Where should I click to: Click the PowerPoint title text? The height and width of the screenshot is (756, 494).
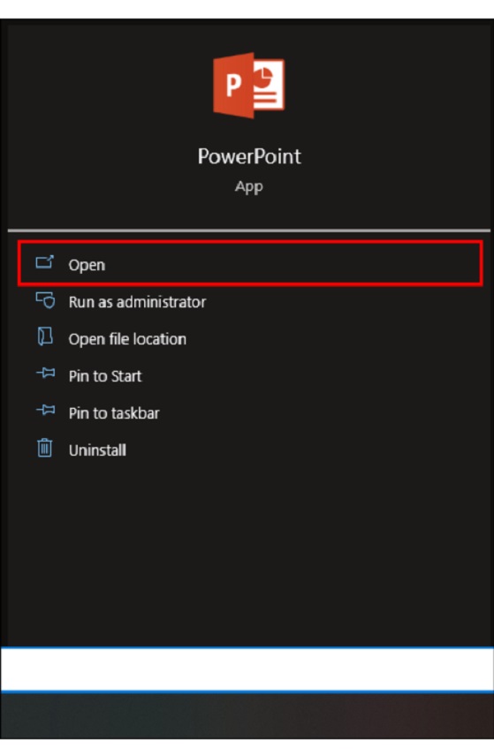click(x=249, y=156)
